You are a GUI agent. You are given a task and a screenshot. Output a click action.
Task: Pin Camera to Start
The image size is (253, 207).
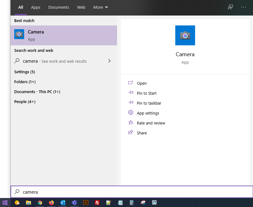click(146, 93)
